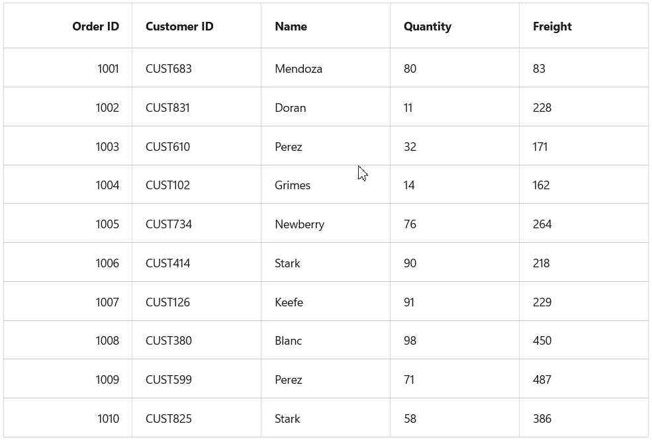Click the Grimes name cell

click(292, 185)
